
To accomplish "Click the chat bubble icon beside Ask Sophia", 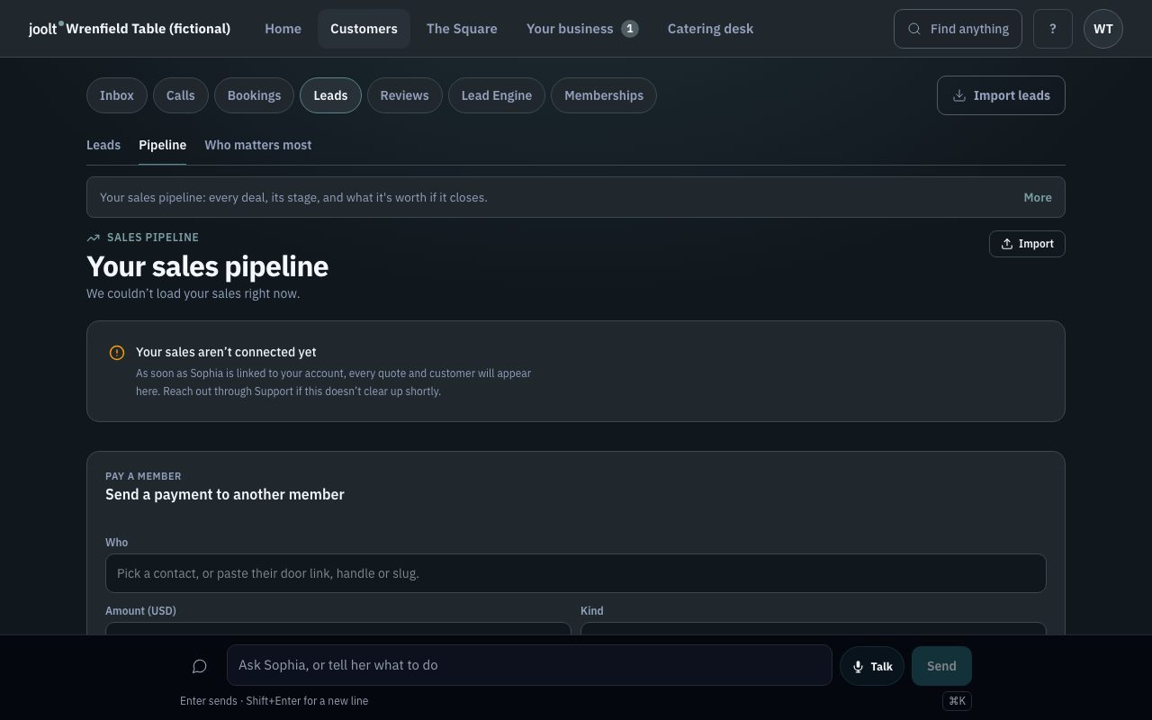I will [200, 666].
